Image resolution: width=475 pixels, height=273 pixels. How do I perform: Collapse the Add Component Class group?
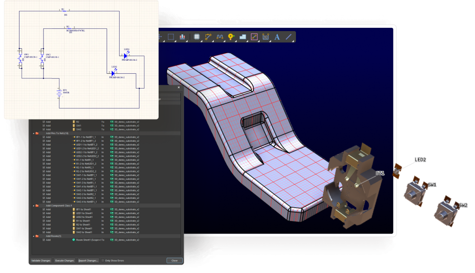point(33,205)
